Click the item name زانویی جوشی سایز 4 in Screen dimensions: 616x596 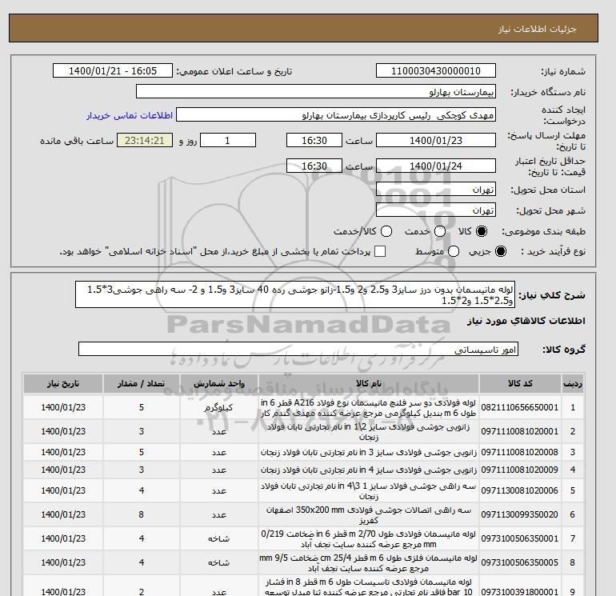click(369, 470)
